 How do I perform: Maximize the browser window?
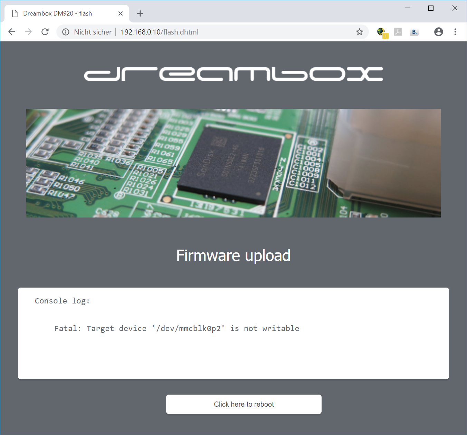click(x=431, y=8)
